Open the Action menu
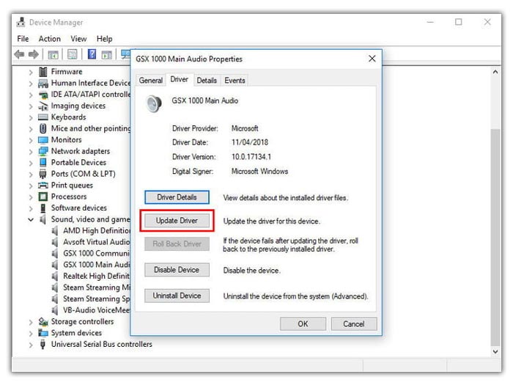Screen dimensions: 513x385 tap(49, 39)
